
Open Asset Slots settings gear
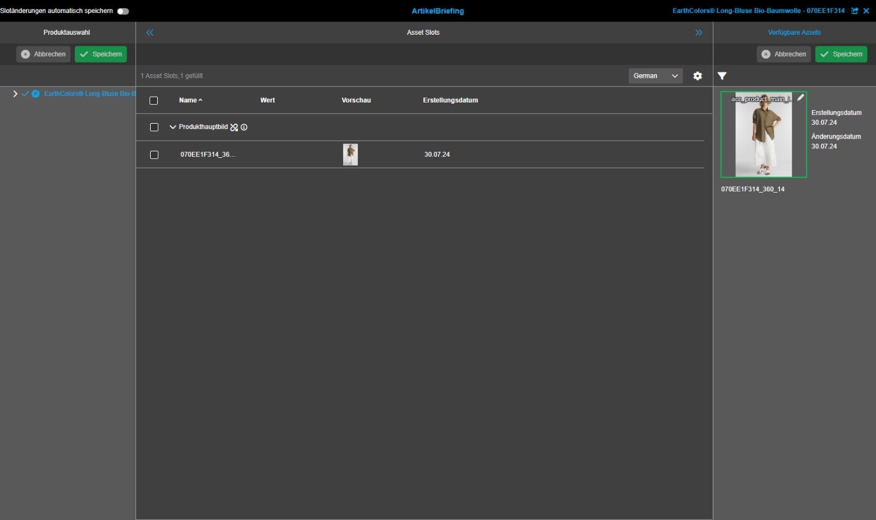coord(698,76)
